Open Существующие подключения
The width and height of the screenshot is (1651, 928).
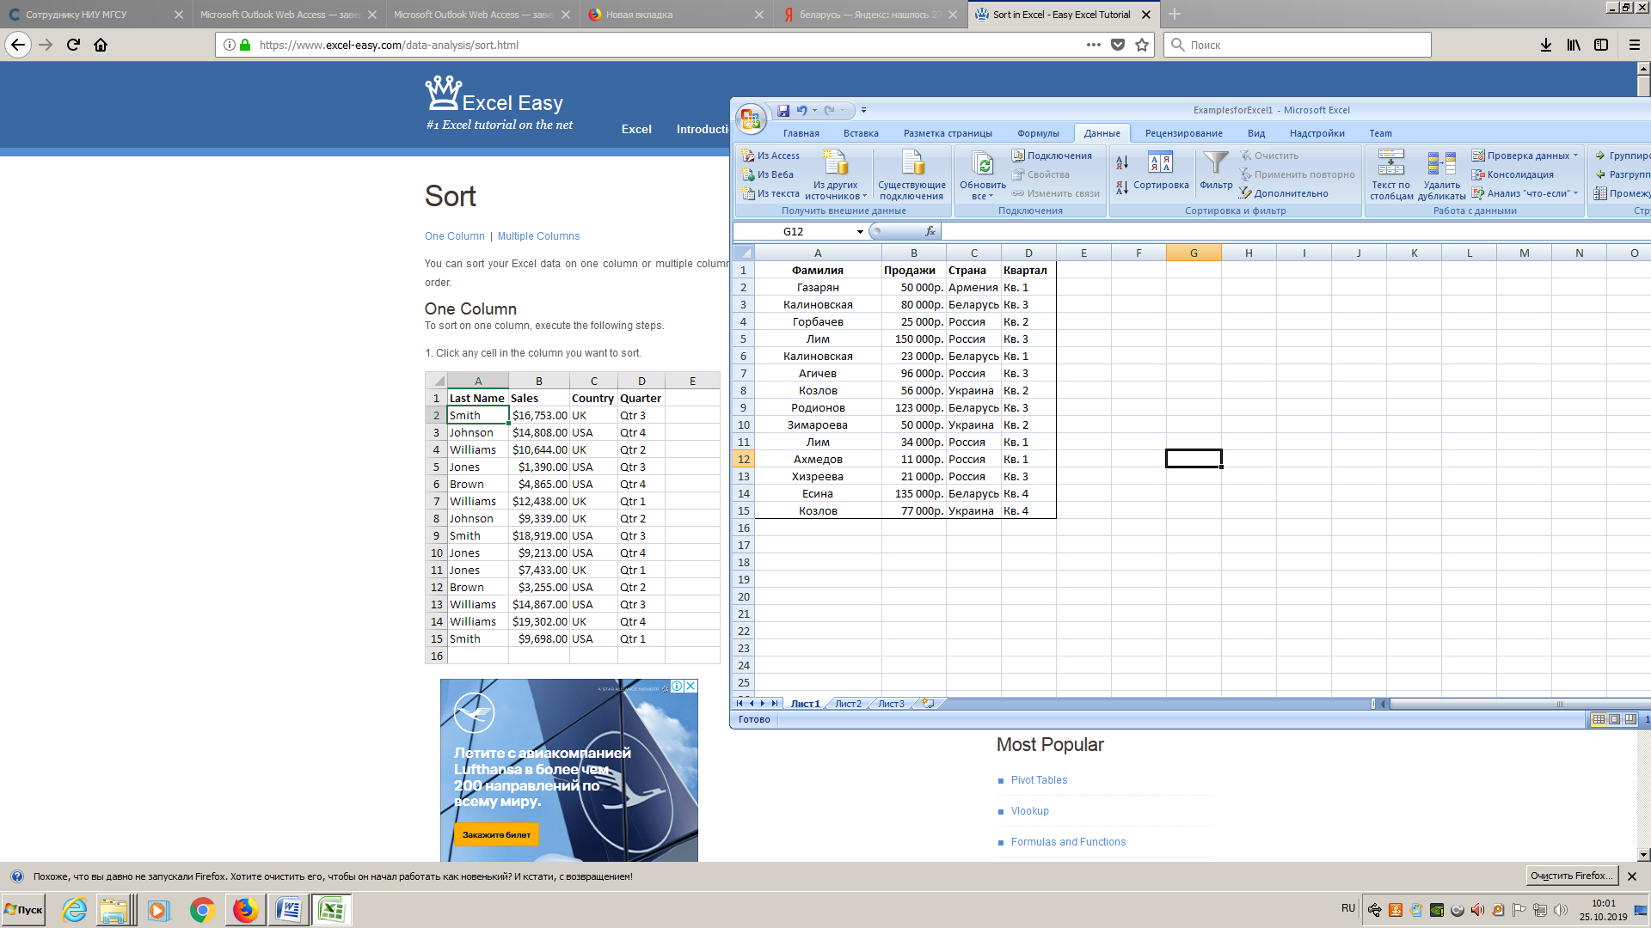(x=911, y=175)
